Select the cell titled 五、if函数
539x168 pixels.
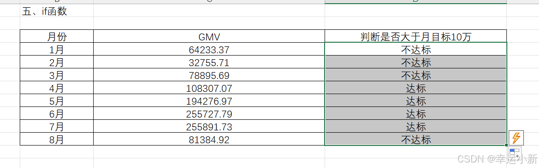pyautogui.click(x=57, y=11)
